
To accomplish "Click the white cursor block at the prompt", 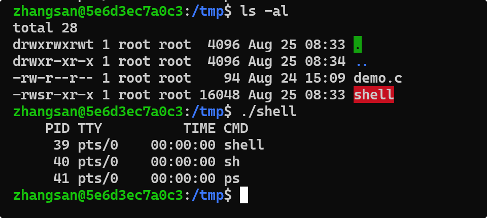I will point(244,195).
